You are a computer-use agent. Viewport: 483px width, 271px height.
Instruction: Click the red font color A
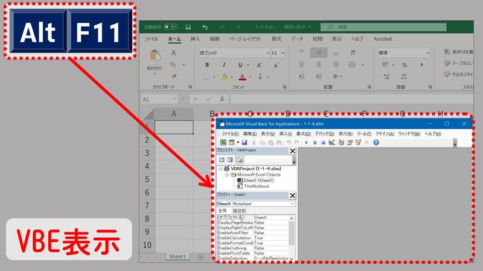pos(243,76)
